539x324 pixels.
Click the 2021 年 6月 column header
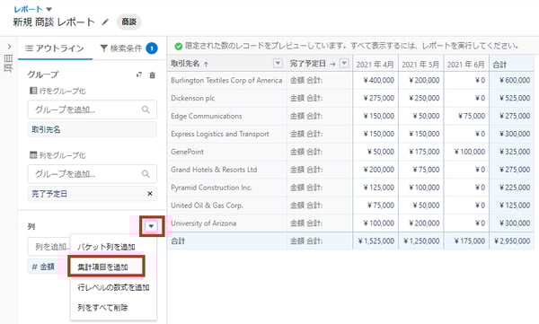[x=465, y=65]
